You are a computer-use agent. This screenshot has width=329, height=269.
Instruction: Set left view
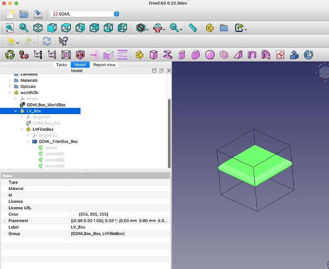pos(122,27)
